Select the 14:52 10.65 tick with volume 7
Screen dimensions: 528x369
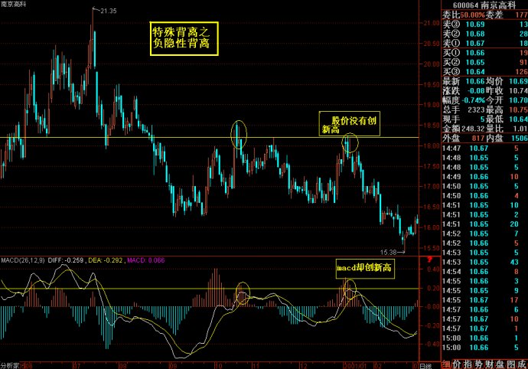click(x=481, y=233)
